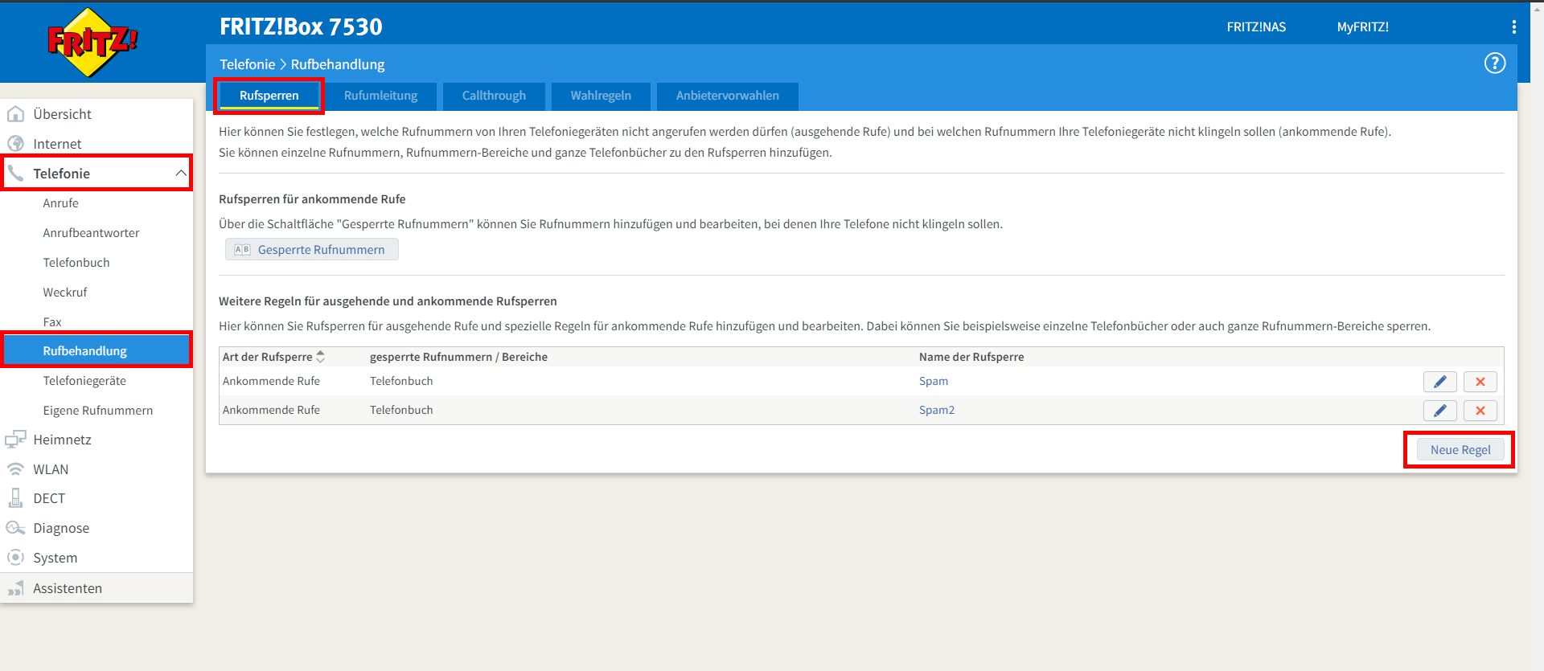This screenshot has width=1544, height=671.
Task: Switch to the Rufumleitung tab
Action: pos(380,96)
